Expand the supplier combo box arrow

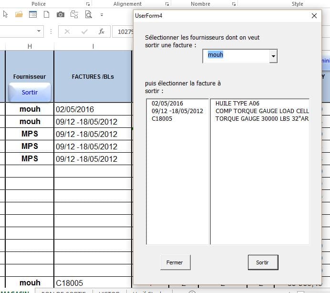[273, 56]
